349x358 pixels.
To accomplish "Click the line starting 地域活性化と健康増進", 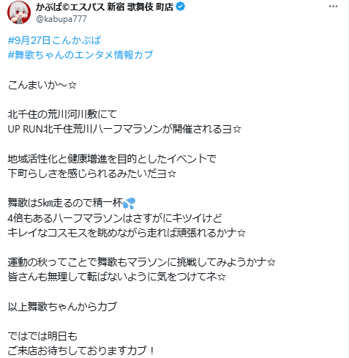I will 112,159.
